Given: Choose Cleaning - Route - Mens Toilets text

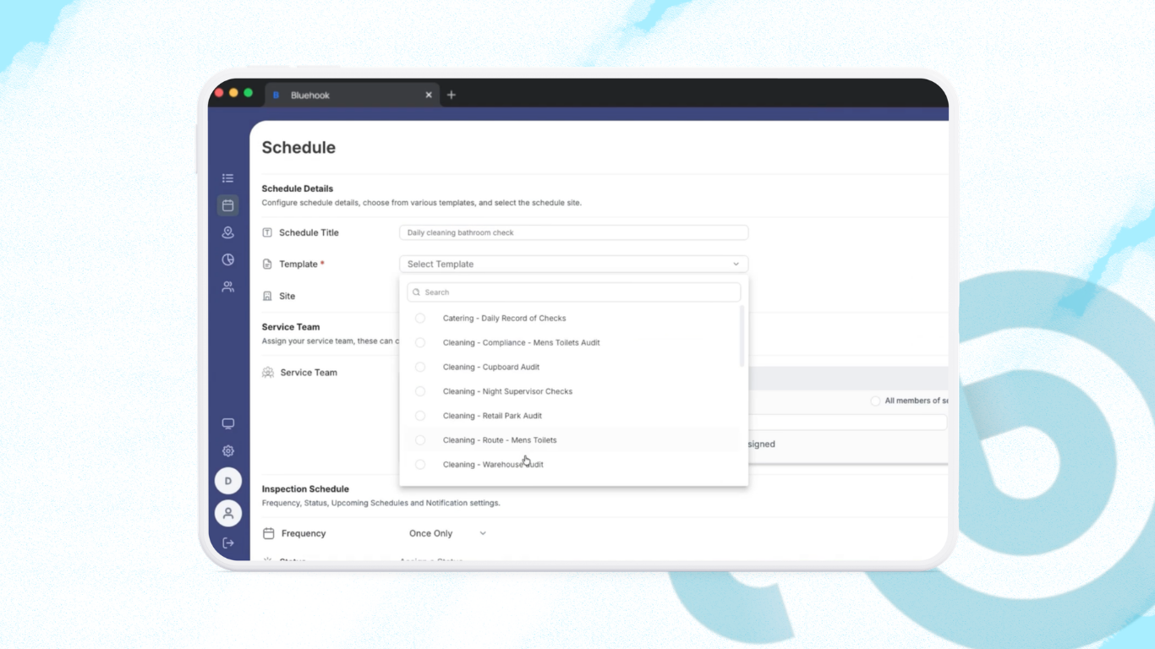Looking at the screenshot, I should (x=500, y=440).
